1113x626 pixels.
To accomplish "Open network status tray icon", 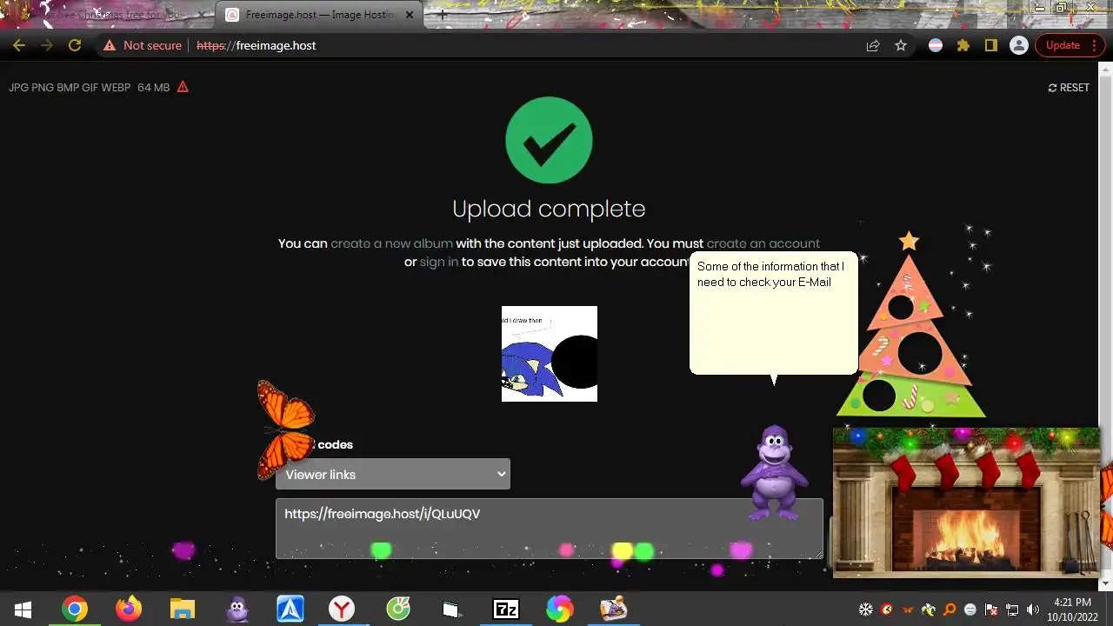I will pos(1012,609).
